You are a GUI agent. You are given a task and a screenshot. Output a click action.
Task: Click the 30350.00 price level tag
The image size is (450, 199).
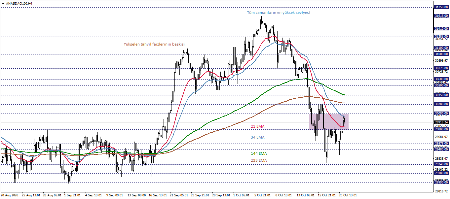click(441, 95)
